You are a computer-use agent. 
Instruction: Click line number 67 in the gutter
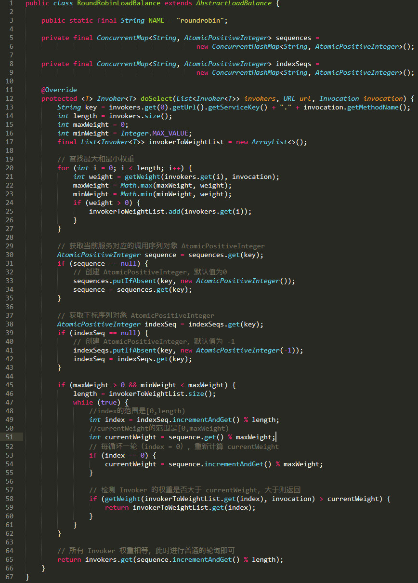coord(10,577)
